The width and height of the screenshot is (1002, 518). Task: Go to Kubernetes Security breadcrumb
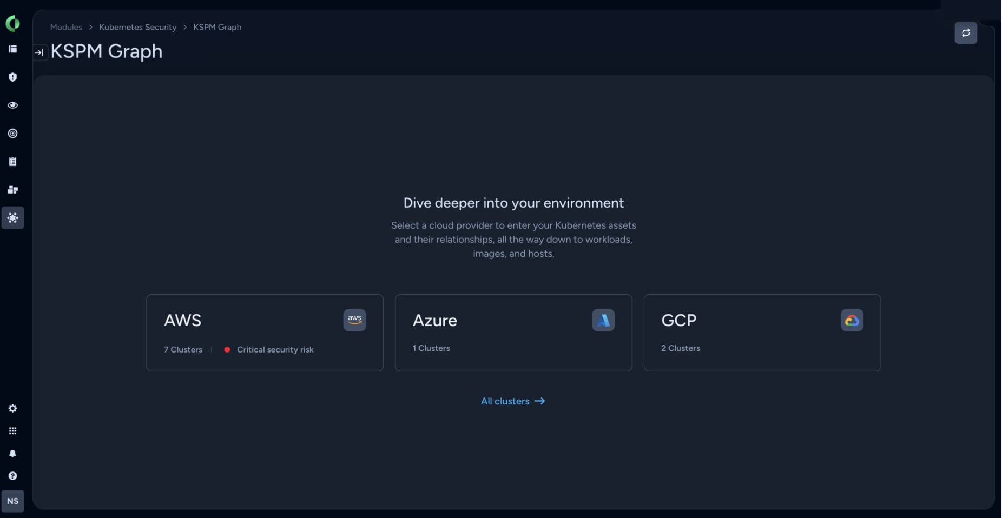click(x=138, y=27)
